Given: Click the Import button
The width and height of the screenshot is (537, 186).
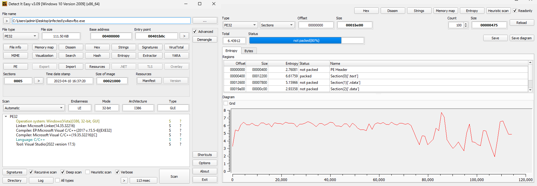Looking at the screenshot, I should 71,67.
